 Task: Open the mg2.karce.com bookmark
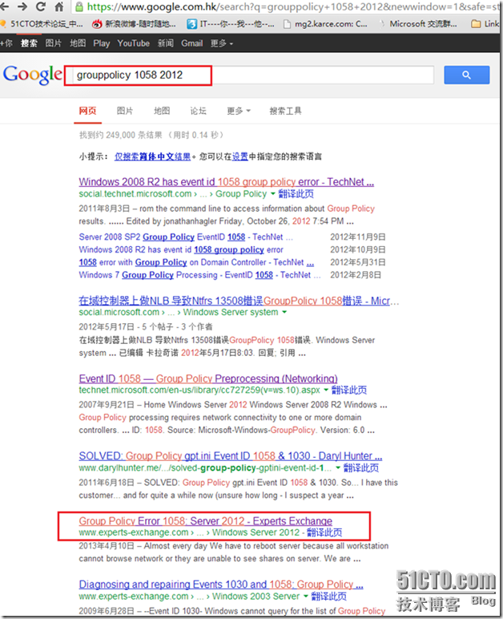[326, 24]
